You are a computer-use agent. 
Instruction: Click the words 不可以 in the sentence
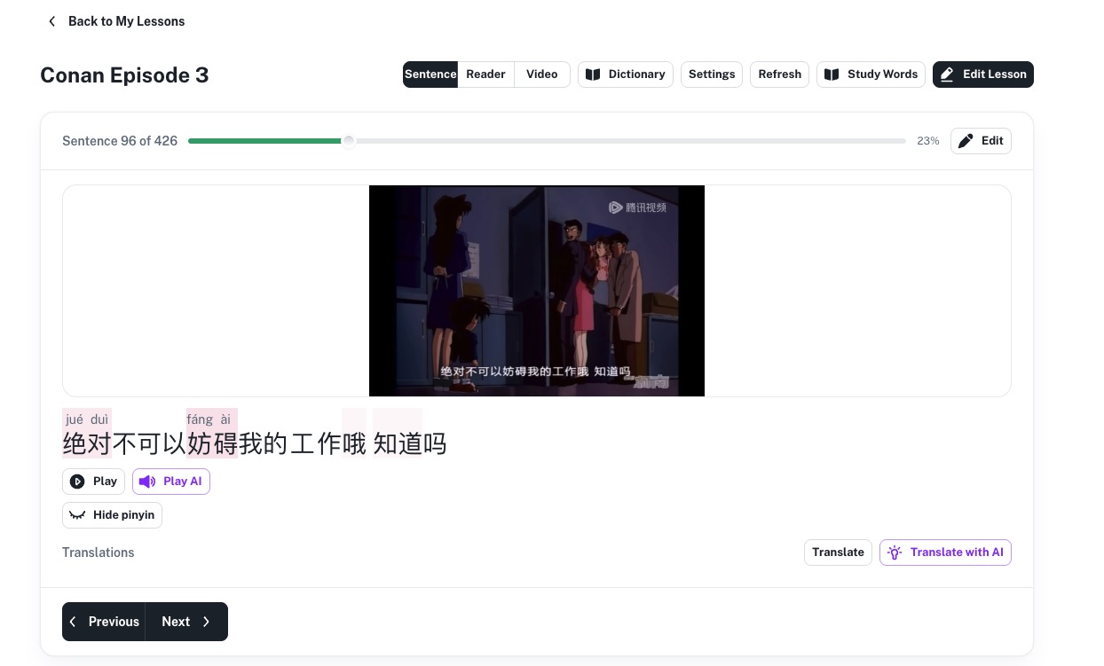(149, 443)
